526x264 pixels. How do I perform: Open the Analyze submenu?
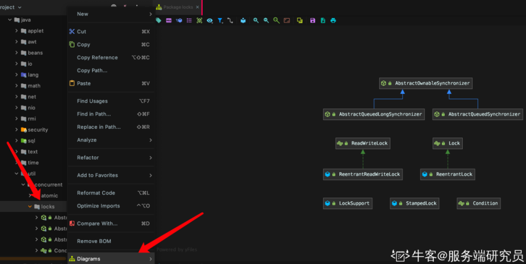pyautogui.click(x=111, y=140)
